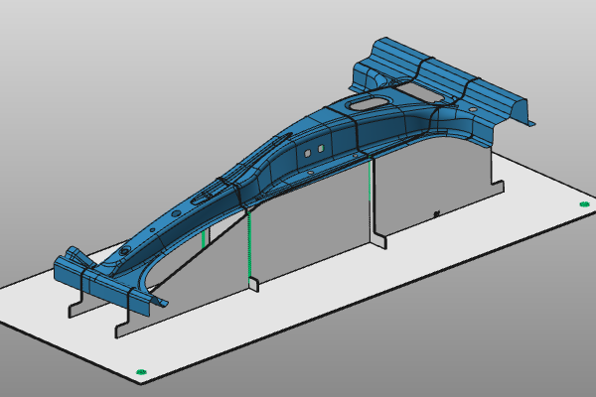
Task: Click the long green vertical edge on middle support
Action: (249, 246)
